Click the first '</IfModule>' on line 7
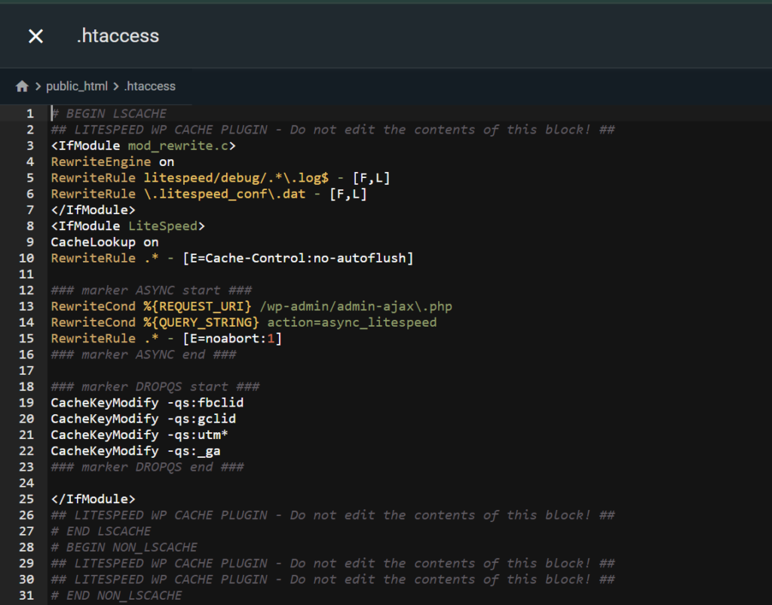Screen dimensions: 772x605 [x=93, y=210]
